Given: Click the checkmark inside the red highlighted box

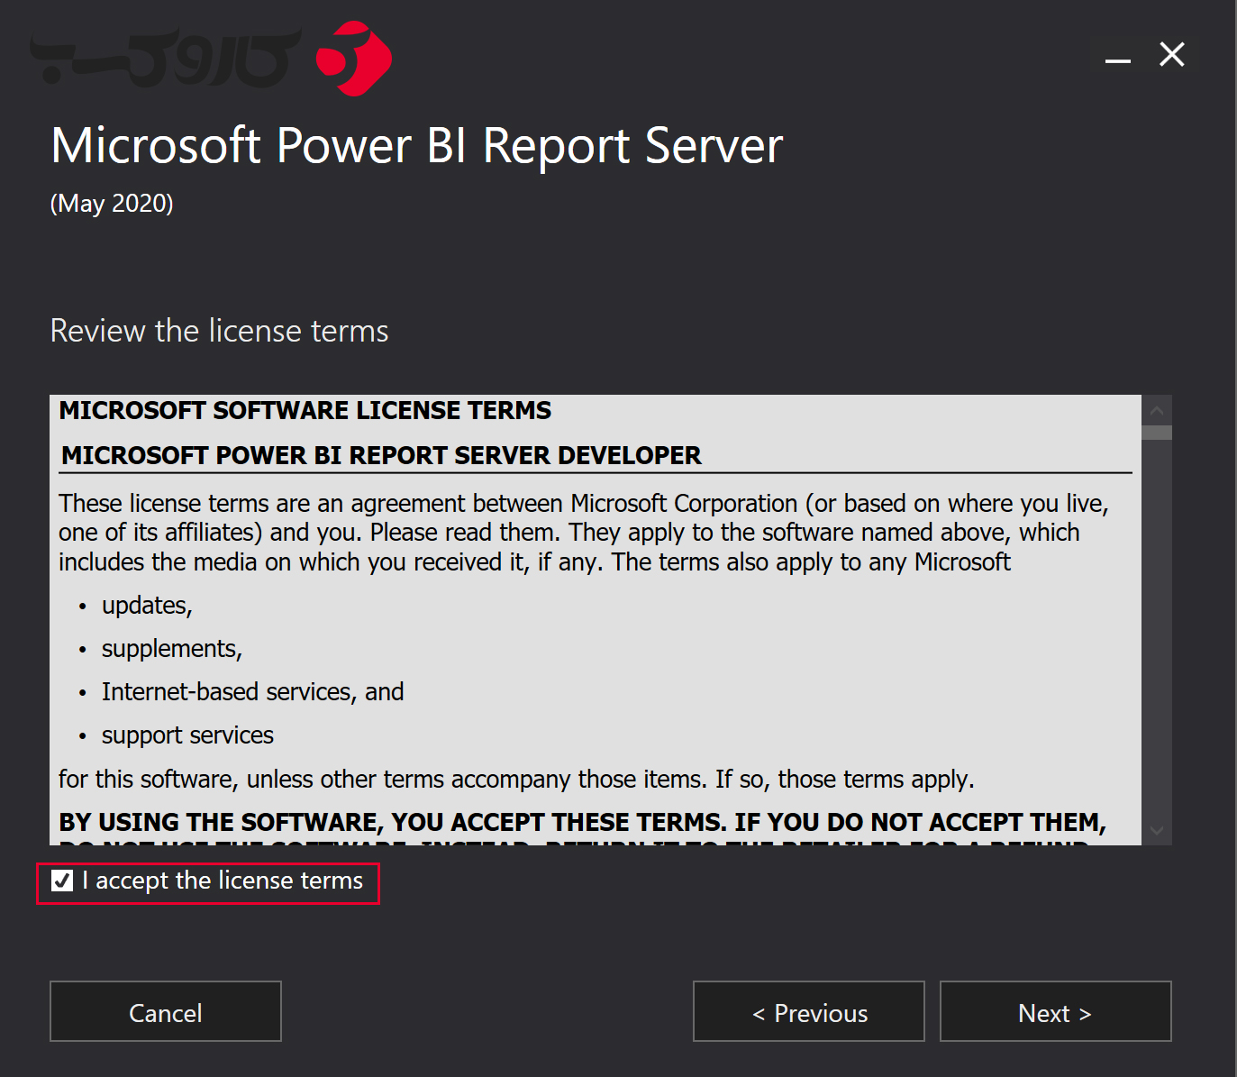Looking at the screenshot, I should pos(61,881).
